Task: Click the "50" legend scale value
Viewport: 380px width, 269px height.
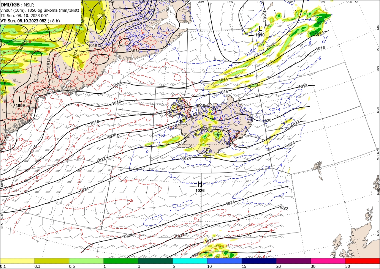Action: pos(348,266)
